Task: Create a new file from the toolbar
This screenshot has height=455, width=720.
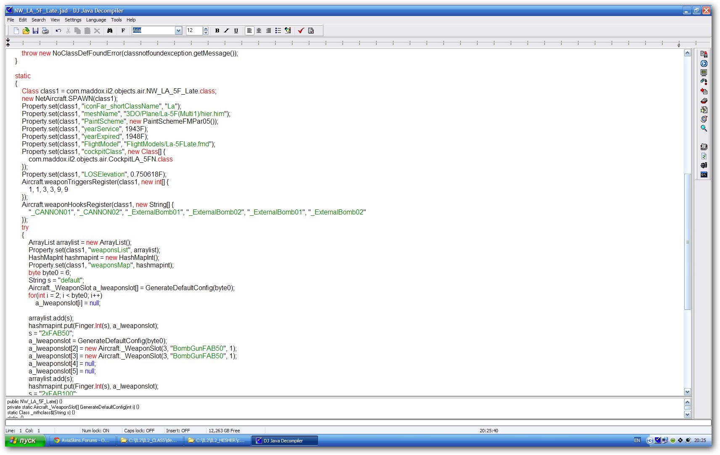Action: pos(16,30)
